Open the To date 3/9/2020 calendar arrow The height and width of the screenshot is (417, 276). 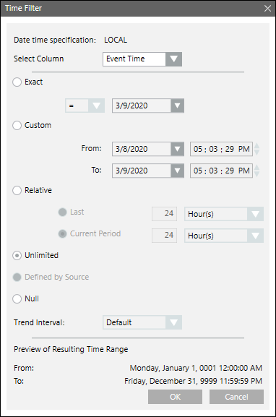click(x=177, y=171)
